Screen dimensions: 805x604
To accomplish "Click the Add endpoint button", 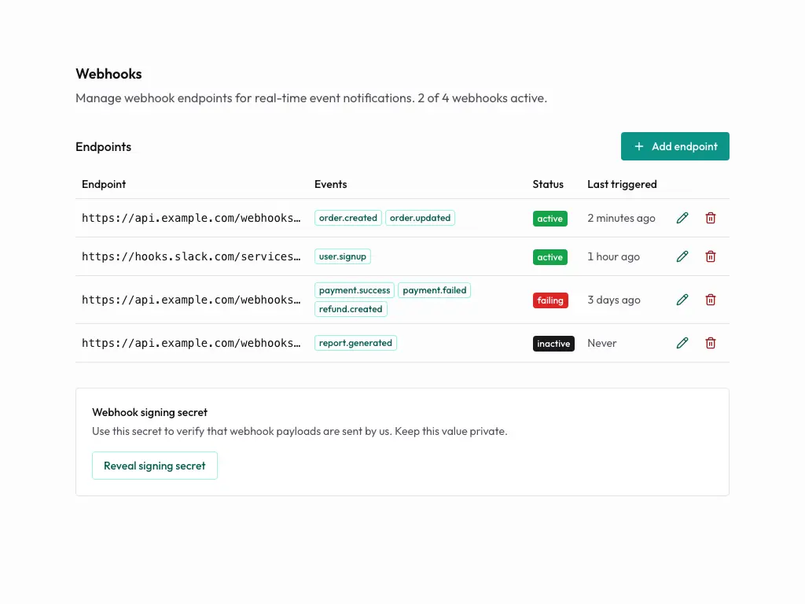I will coord(675,146).
